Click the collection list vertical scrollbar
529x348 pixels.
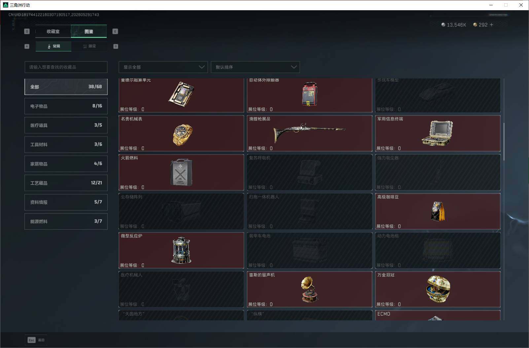point(504,142)
